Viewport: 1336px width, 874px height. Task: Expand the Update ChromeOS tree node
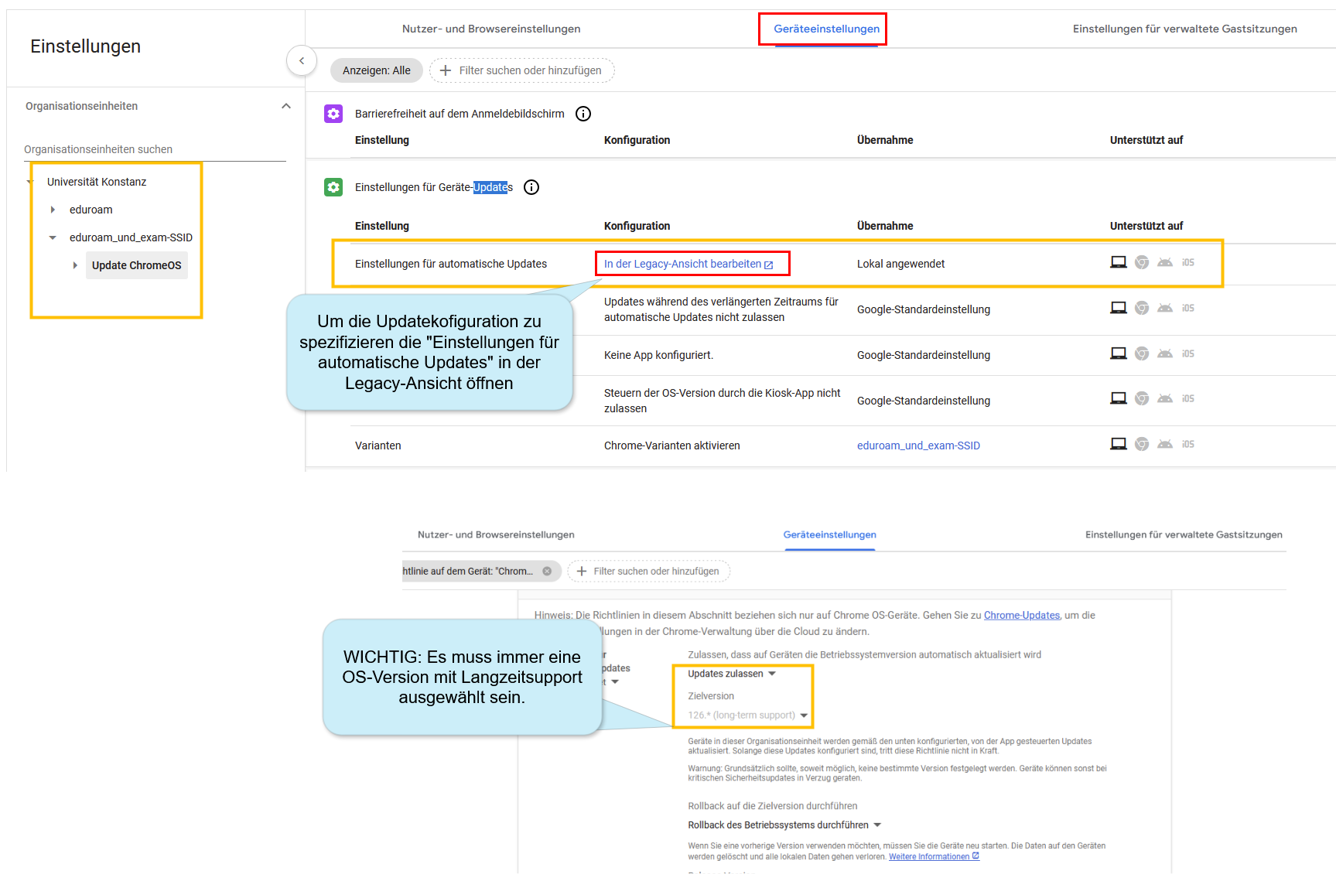pyautogui.click(x=75, y=265)
